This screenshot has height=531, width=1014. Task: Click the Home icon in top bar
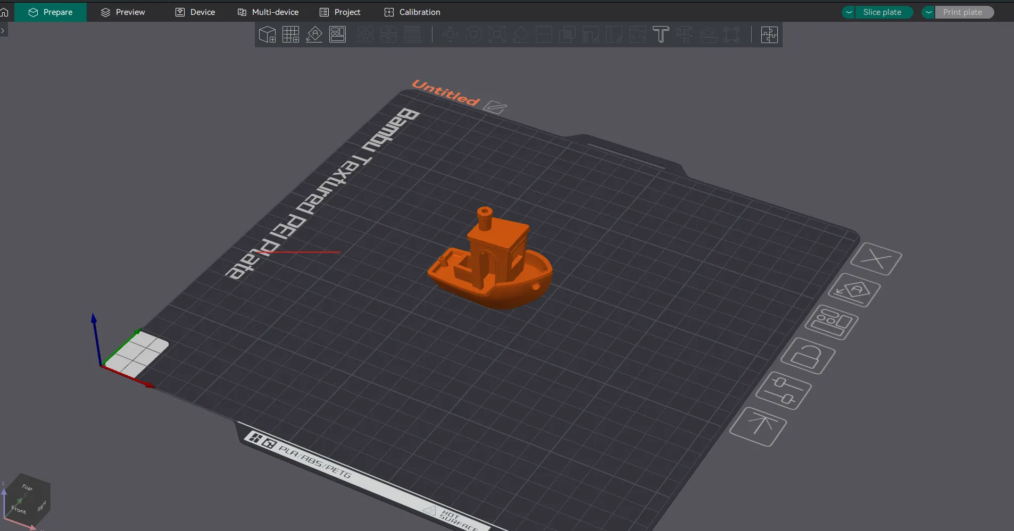click(x=5, y=12)
